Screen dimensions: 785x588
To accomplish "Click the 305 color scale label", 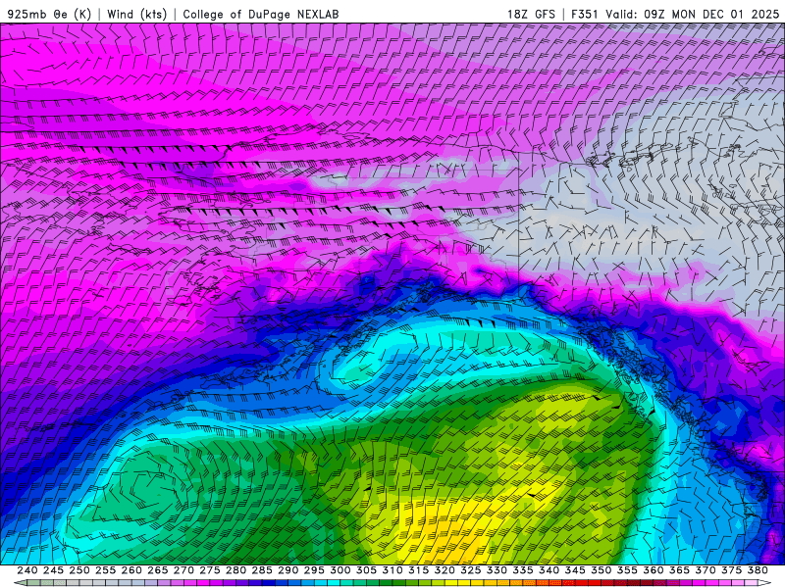I will pos(366,570).
